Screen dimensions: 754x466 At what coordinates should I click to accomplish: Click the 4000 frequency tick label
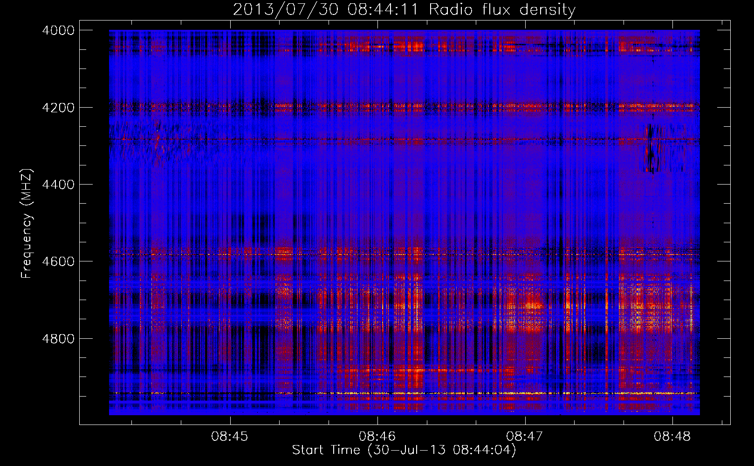(58, 30)
